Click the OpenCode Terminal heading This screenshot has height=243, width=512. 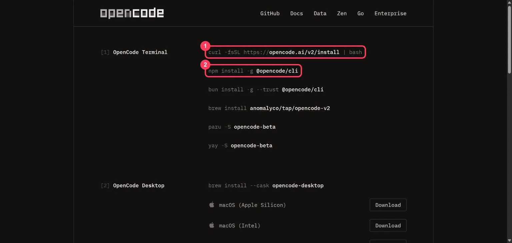tap(140, 52)
